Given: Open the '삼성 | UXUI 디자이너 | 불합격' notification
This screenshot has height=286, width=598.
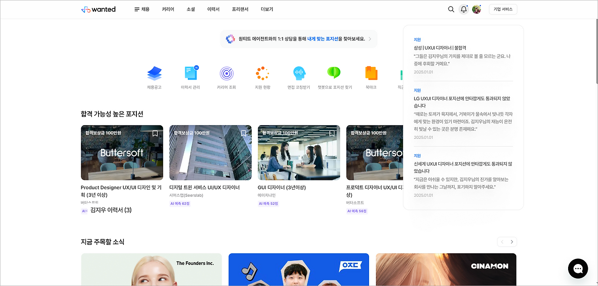Looking at the screenshot, I should coord(440,48).
